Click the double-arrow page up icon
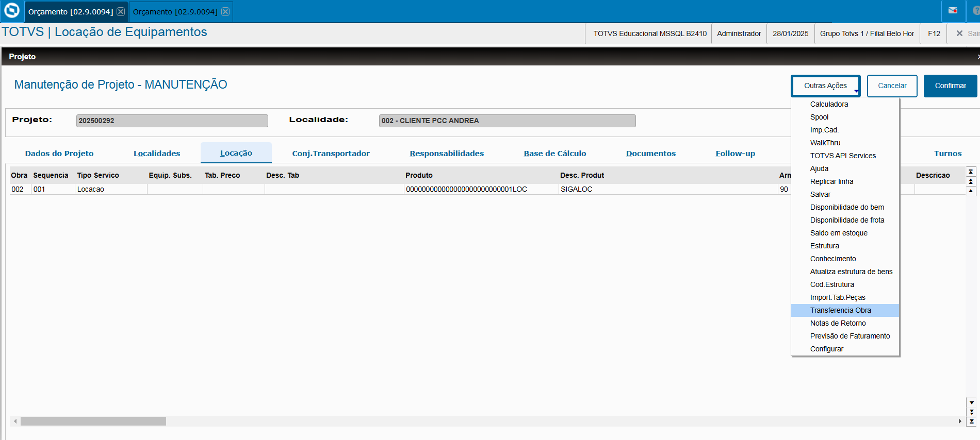Viewport: 980px width, 440px height. pos(971,181)
